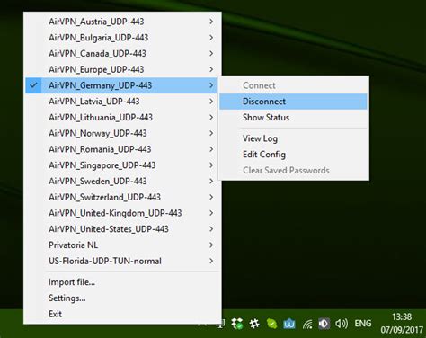Open View Log from the submenu

(x=293, y=138)
